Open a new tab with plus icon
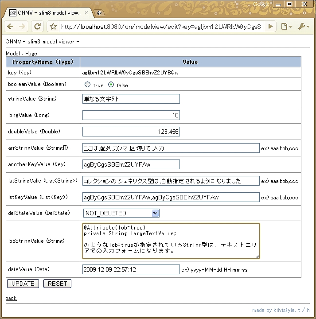The image size is (316, 319). [x=99, y=13]
